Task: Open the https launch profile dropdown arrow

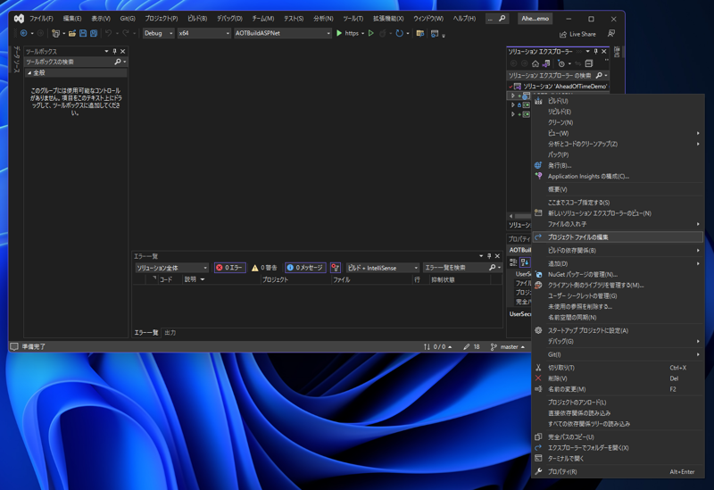Action: (363, 33)
